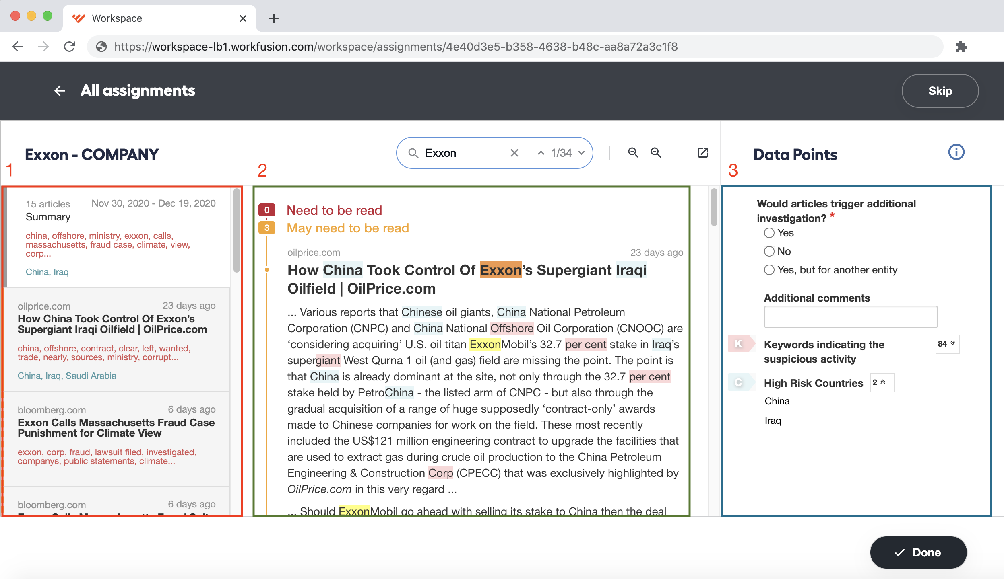Select Iraq under High Risk Countries
The image size is (1004, 579).
pyautogui.click(x=773, y=421)
